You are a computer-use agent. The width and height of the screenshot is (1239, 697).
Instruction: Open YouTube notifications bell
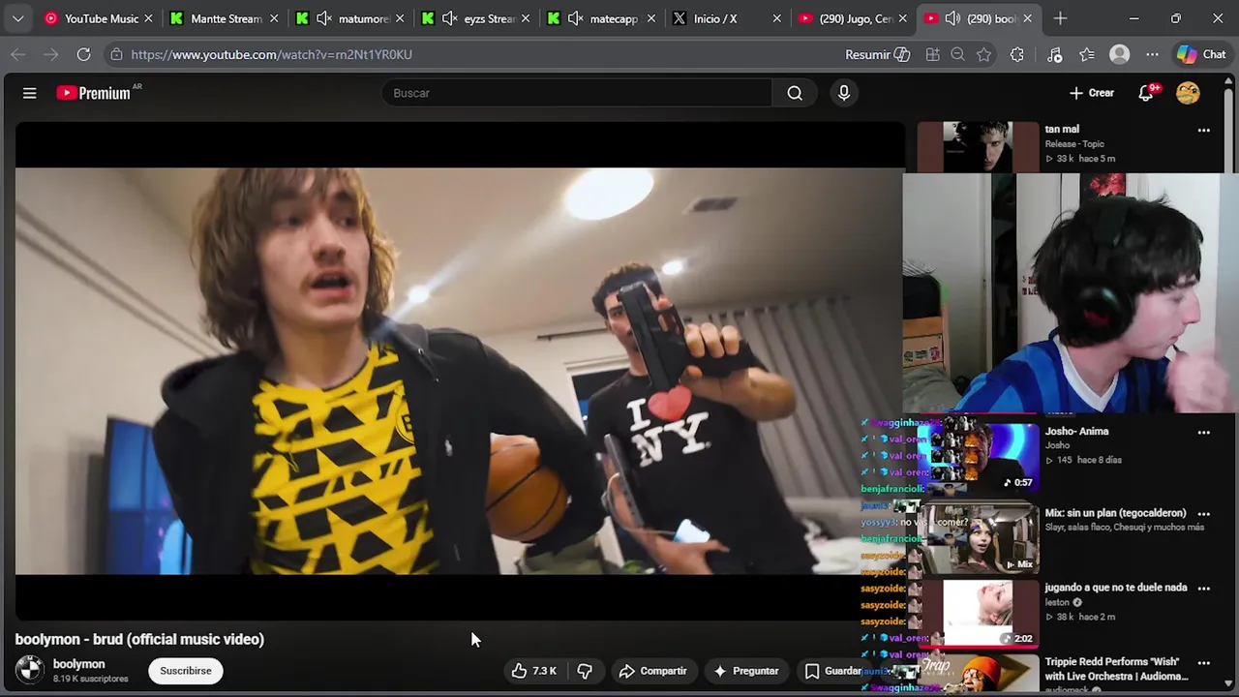(1146, 93)
